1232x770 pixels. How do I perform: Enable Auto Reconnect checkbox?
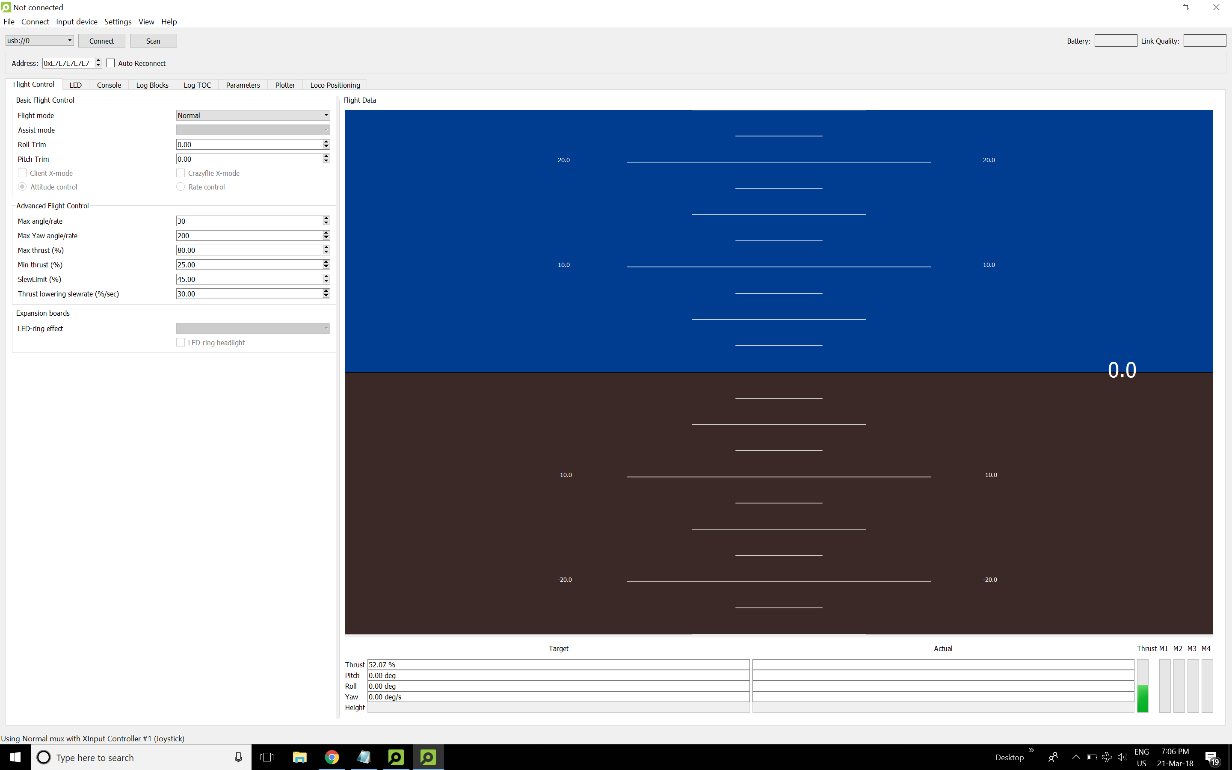110,63
